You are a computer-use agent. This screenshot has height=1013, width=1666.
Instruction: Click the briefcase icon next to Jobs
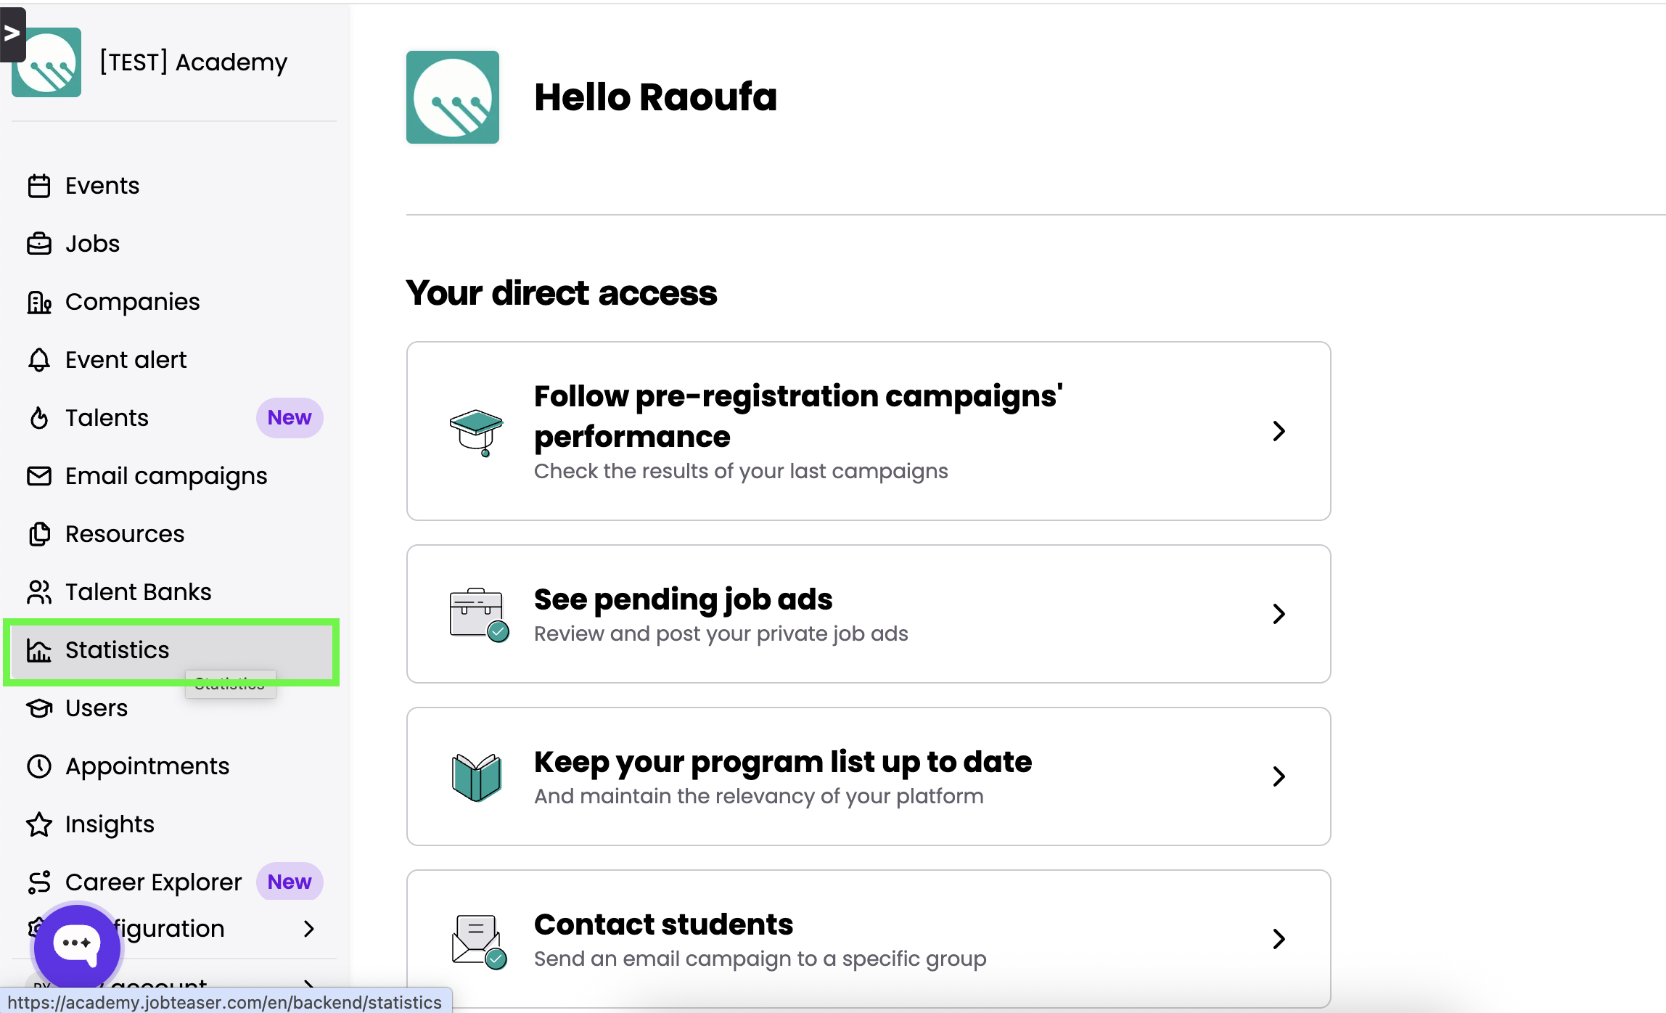click(x=39, y=244)
